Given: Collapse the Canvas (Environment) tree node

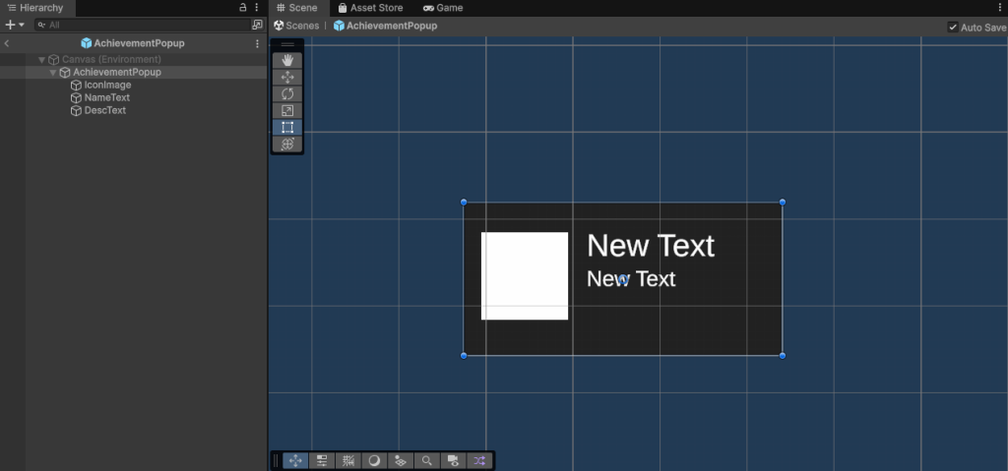Looking at the screenshot, I should point(41,60).
